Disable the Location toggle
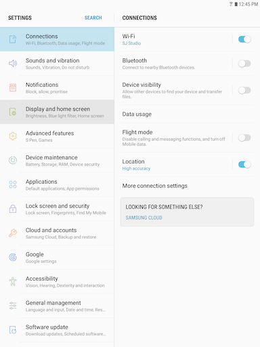The height and width of the screenshot is (347, 260). pos(244,165)
